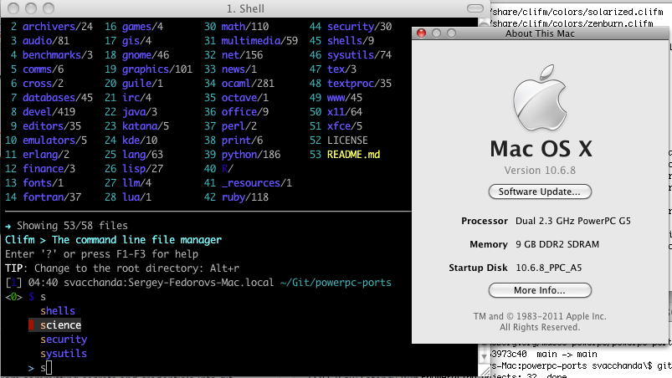Click the benchmarks/3 directory entry
Image resolution: width=672 pixels, height=378 pixels.
click(x=58, y=55)
